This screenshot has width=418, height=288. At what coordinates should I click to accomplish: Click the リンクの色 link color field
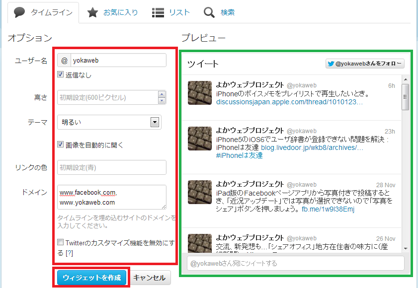coord(112,167)
